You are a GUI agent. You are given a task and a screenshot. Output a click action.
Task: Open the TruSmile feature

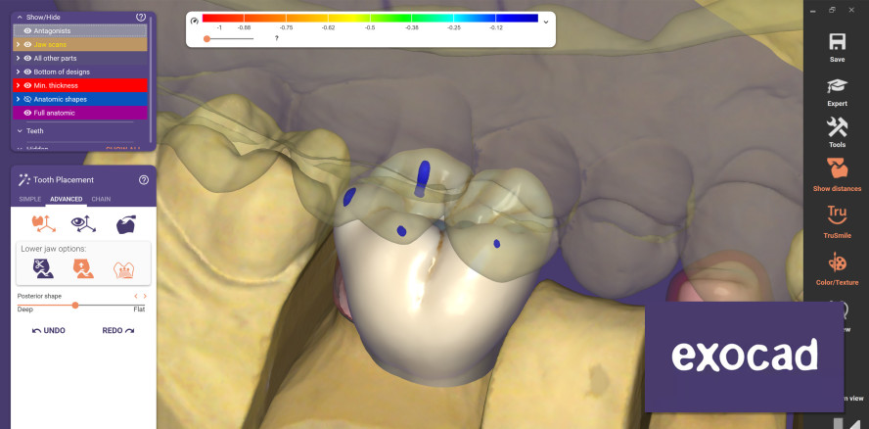[837, 215]
